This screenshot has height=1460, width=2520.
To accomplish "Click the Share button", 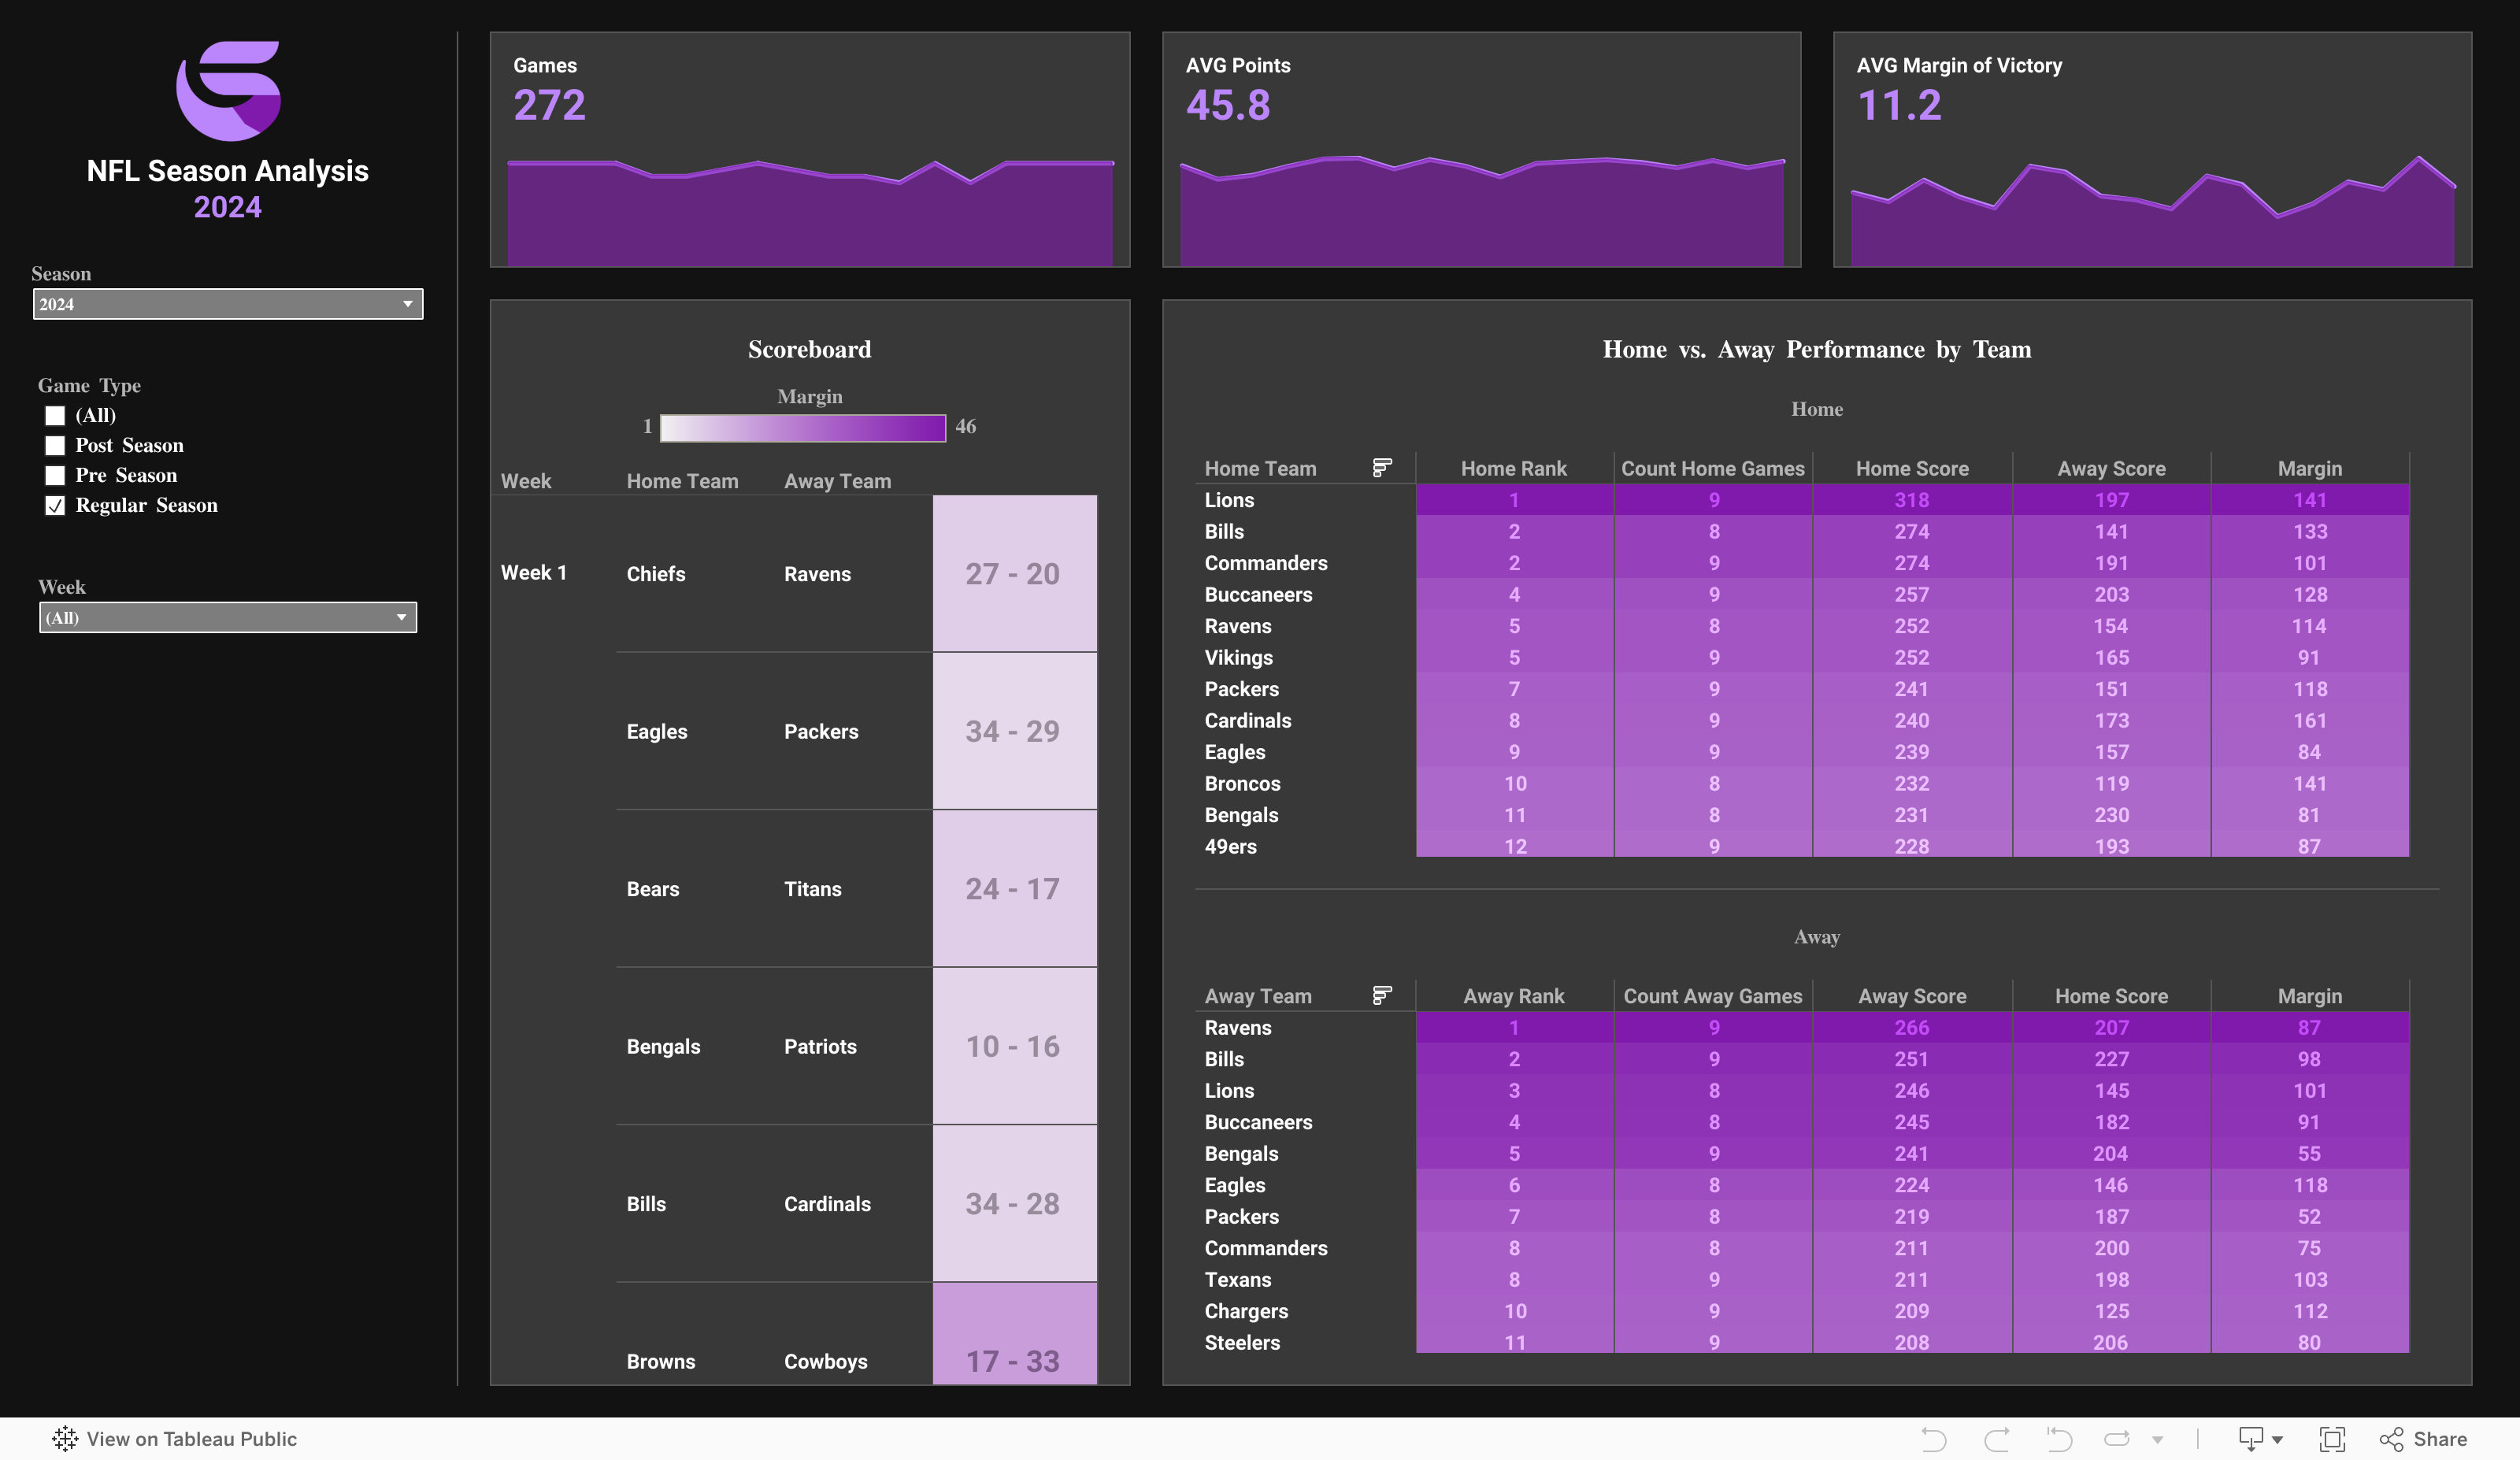I will point(2423,1439).
